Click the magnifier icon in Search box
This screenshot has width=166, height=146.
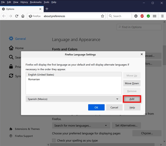tap(110, 16)
